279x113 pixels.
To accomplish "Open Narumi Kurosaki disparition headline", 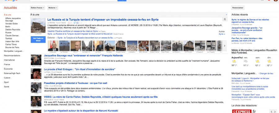I will point(81,111).
